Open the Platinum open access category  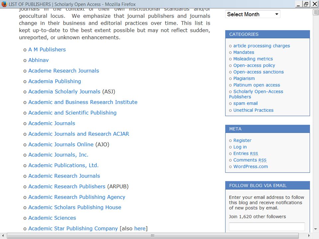tap(257, 85)
